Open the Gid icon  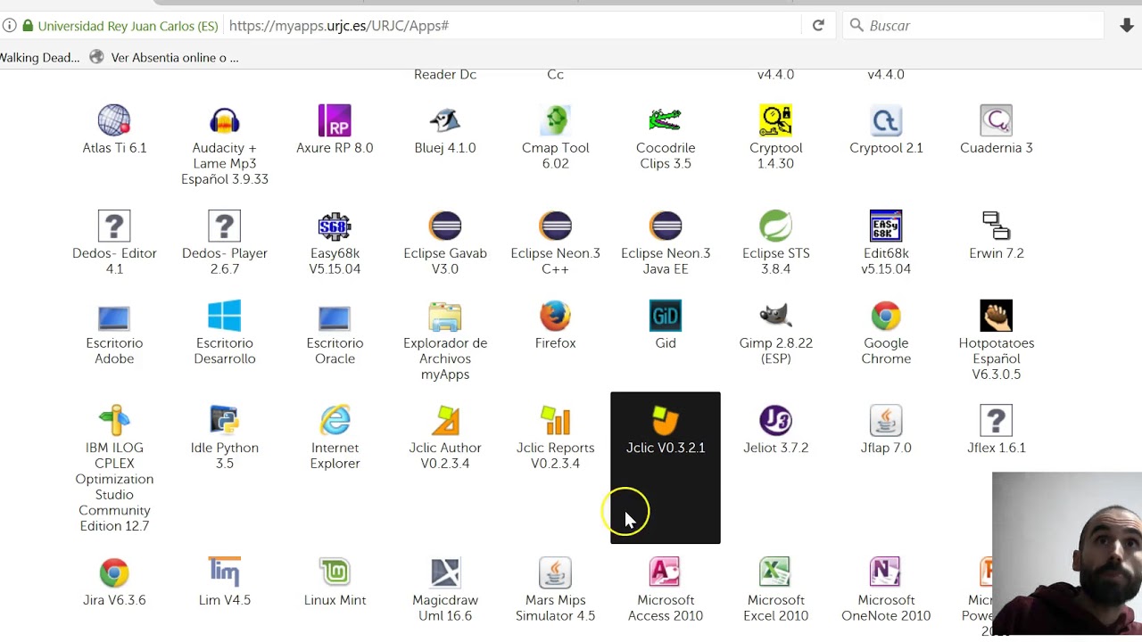tap(666, 316)
